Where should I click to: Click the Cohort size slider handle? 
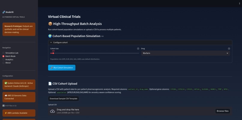[53, 53]
